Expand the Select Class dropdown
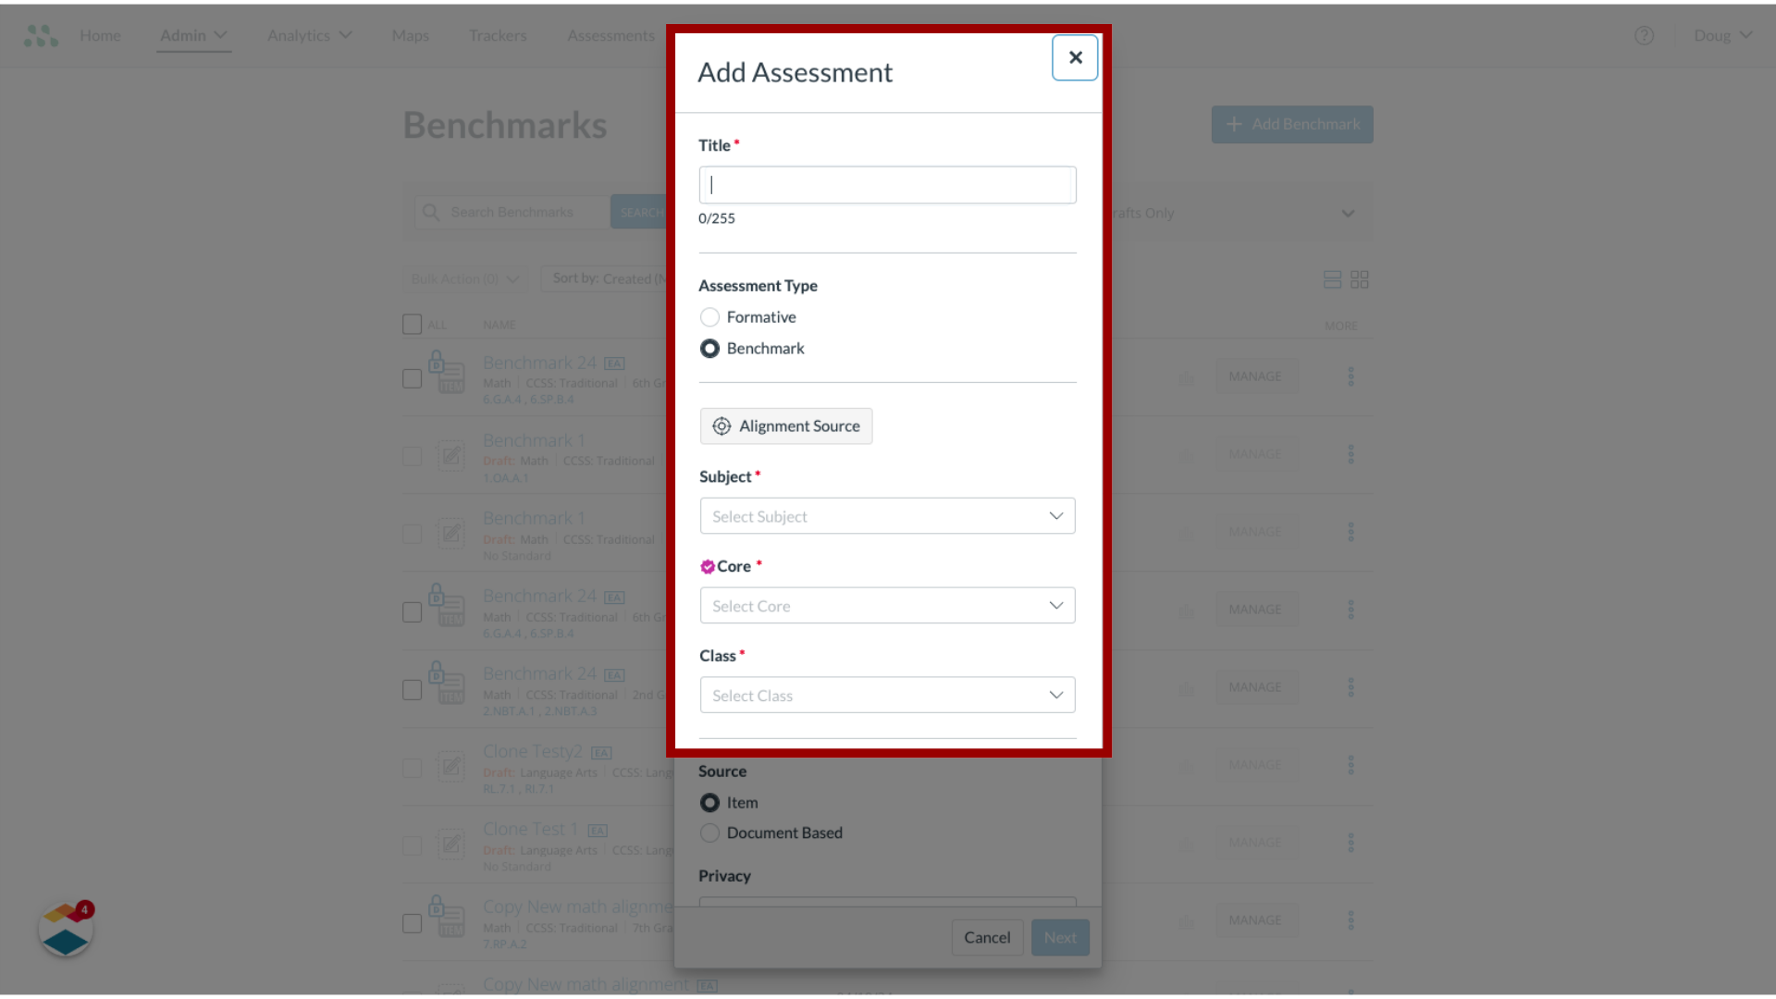 887,694
